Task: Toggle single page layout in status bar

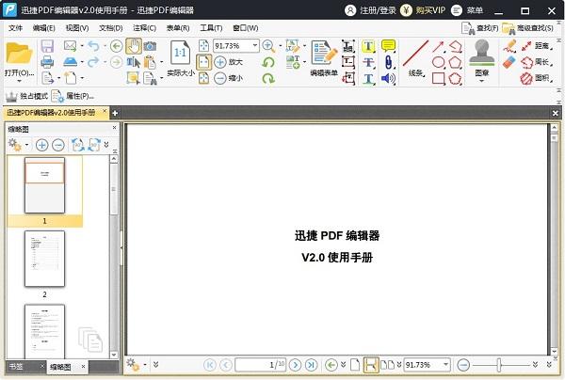Action: coord(355,365)
